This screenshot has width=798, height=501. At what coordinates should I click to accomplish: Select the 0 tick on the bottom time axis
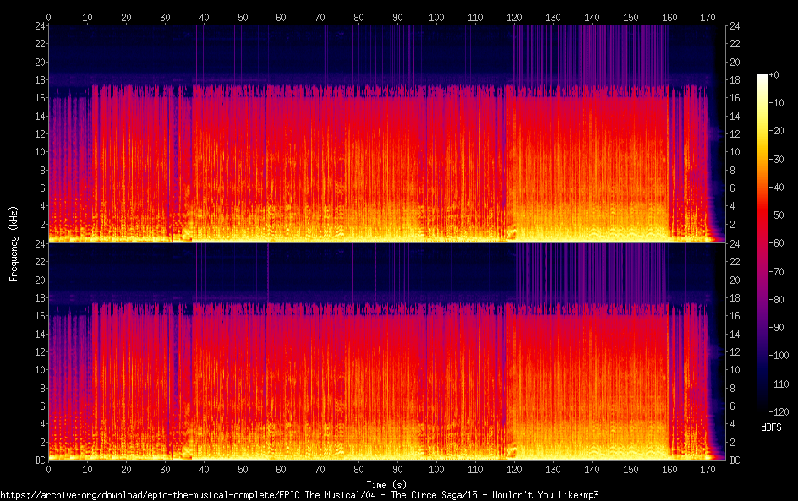49,470
